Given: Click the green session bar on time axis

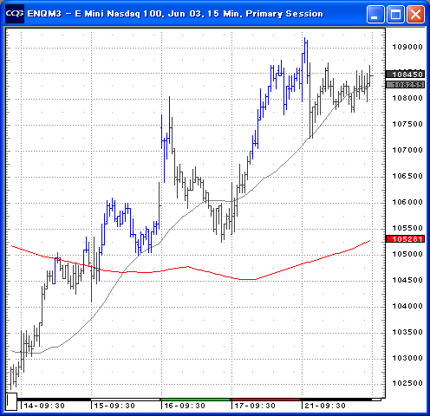Looking at the screenshot, I should coord(195,400).
